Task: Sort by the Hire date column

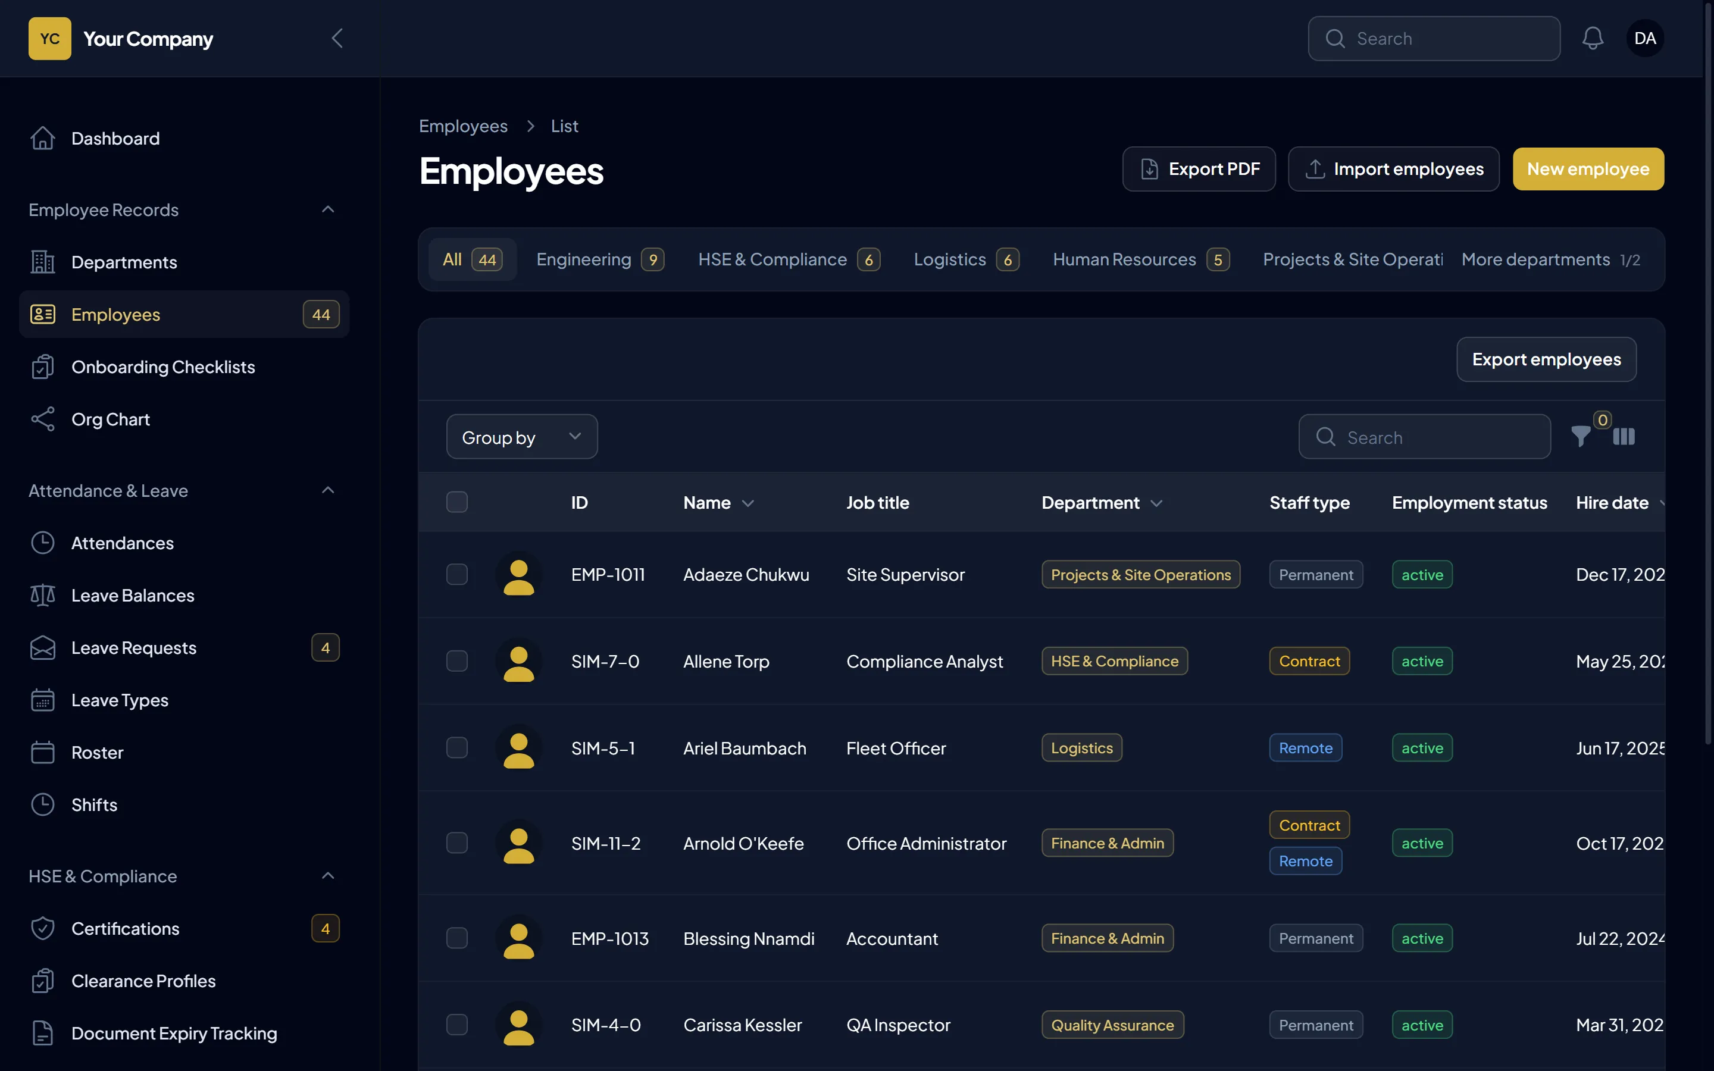Action: point(1619,502)
